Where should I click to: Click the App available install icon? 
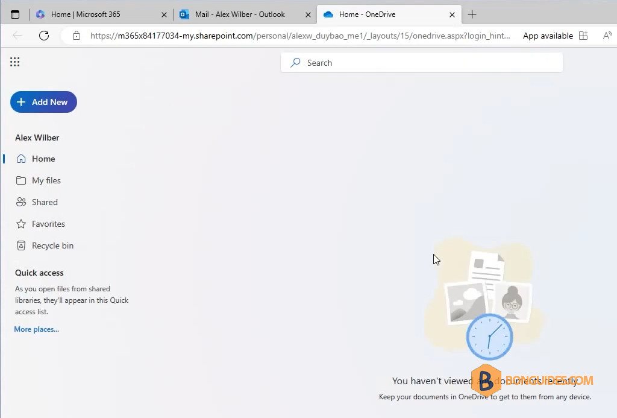583,36
